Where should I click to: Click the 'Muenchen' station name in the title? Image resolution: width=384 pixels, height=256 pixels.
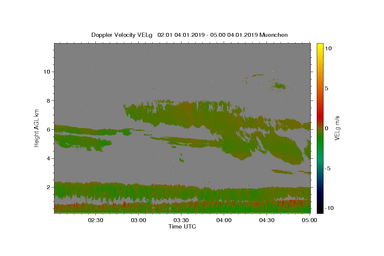274,35
